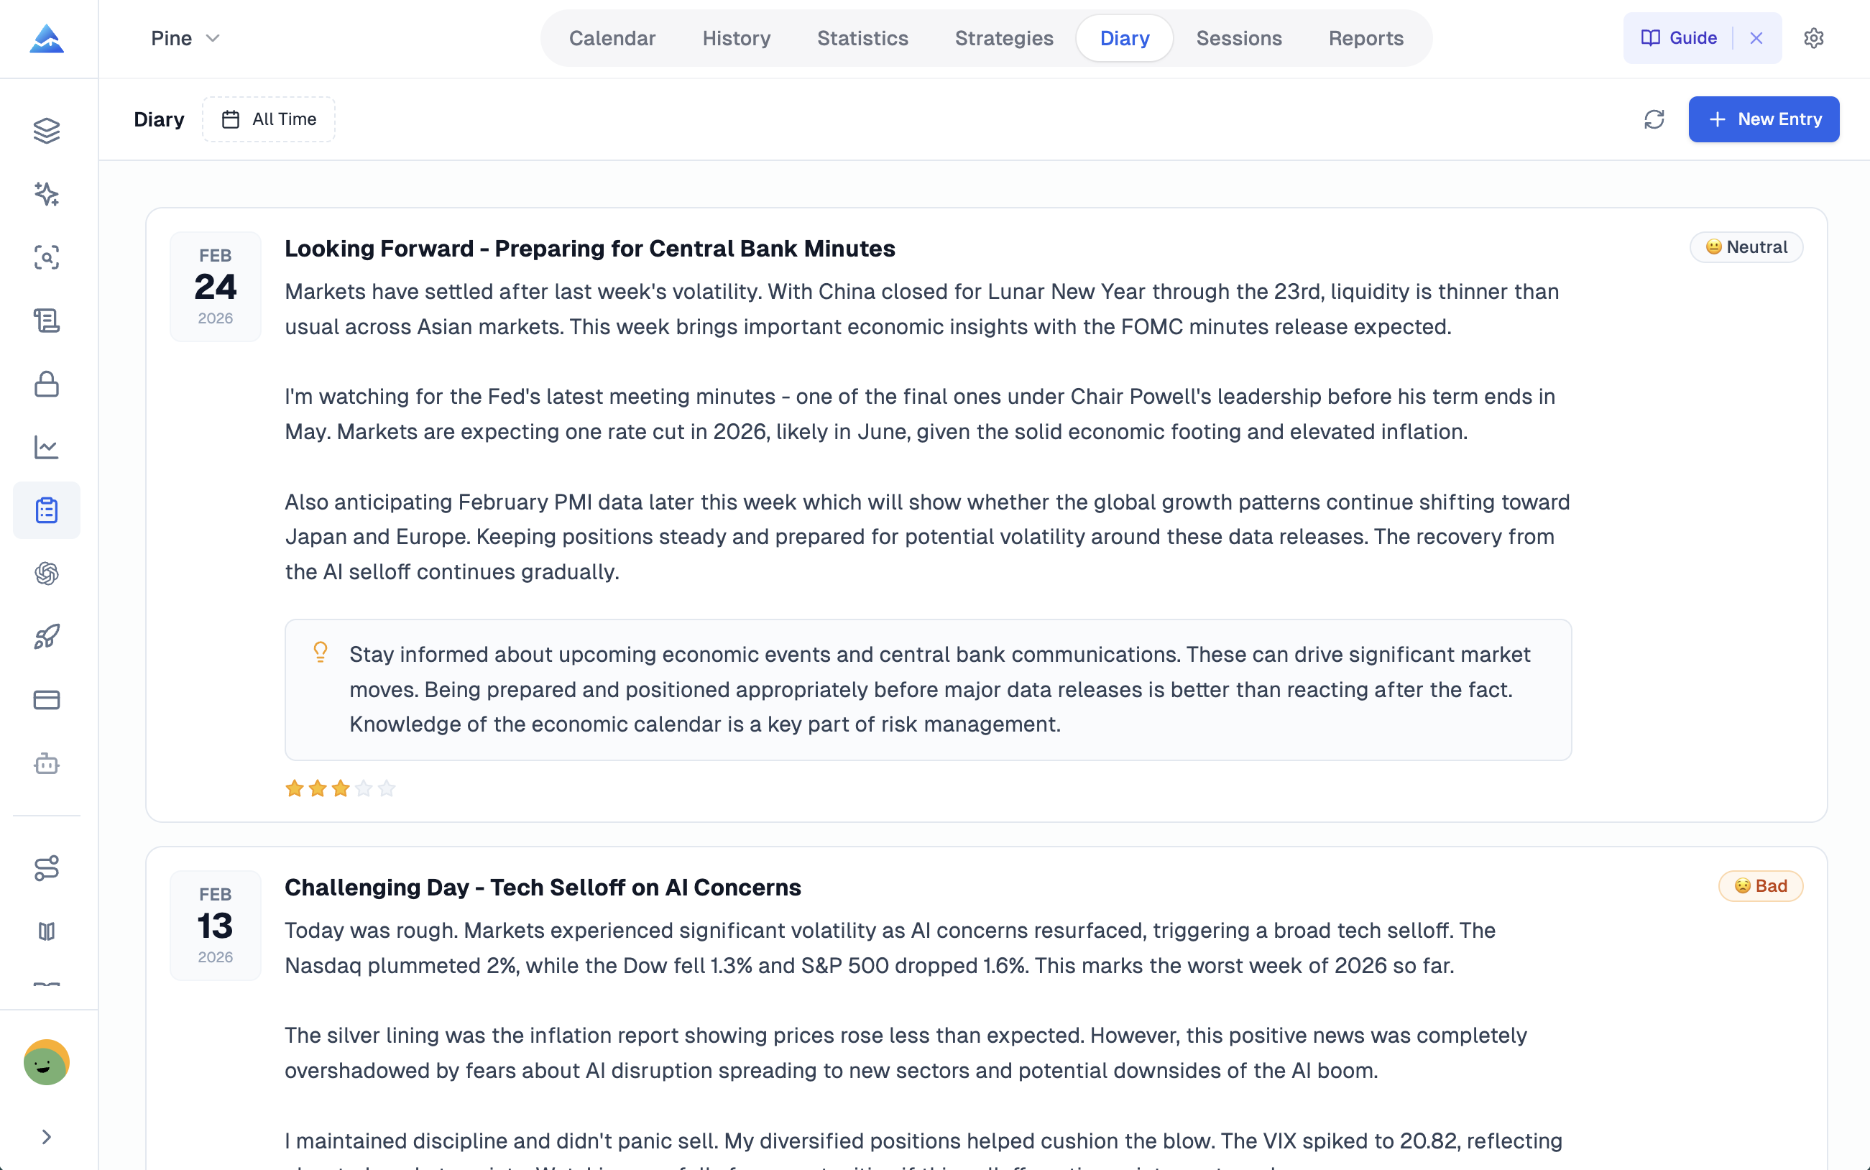Click the user avatar at bottom left
The width and height of the screenshot is (1870, 1170).
point(47,1062)
